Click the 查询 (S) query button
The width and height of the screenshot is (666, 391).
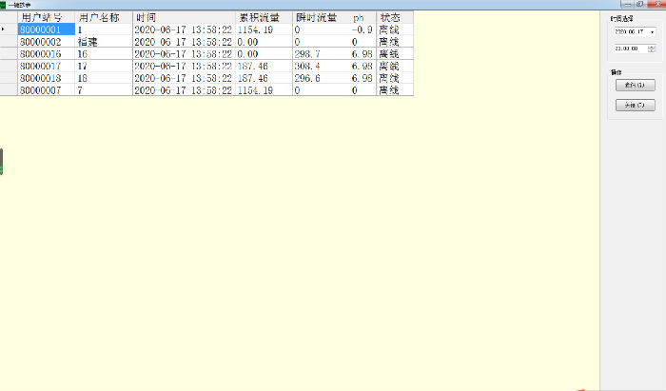pos(633,85)
